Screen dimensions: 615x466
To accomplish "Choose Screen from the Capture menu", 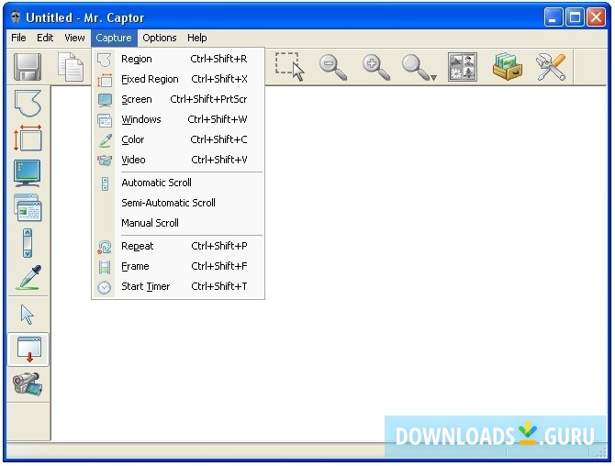I will tap(178, 99).
